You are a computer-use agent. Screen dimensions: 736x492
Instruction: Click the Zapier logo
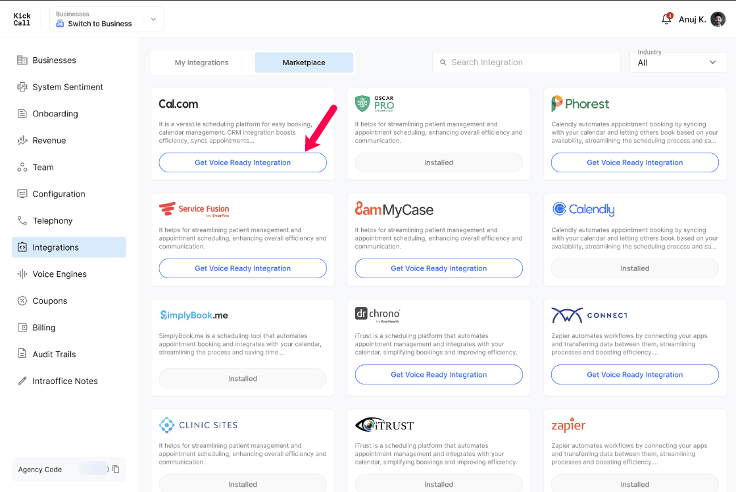point(568,424)
